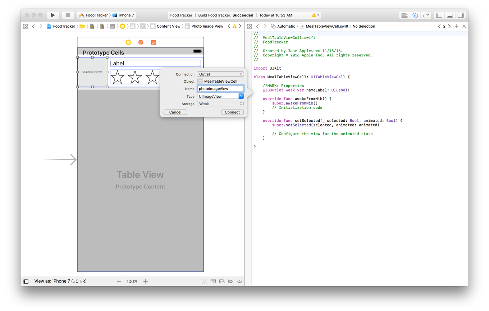Zoom in the storyboard canvas
Image resolution: width=489 pixels, height=311 pixels.
point(146,281)
